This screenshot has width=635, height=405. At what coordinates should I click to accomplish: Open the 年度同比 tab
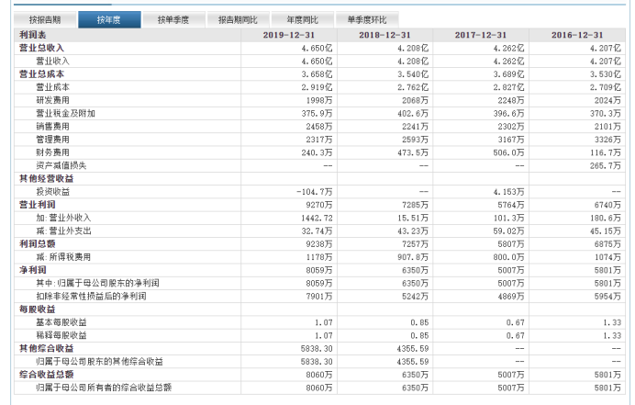pyautogui.click(x=302, y=19)
